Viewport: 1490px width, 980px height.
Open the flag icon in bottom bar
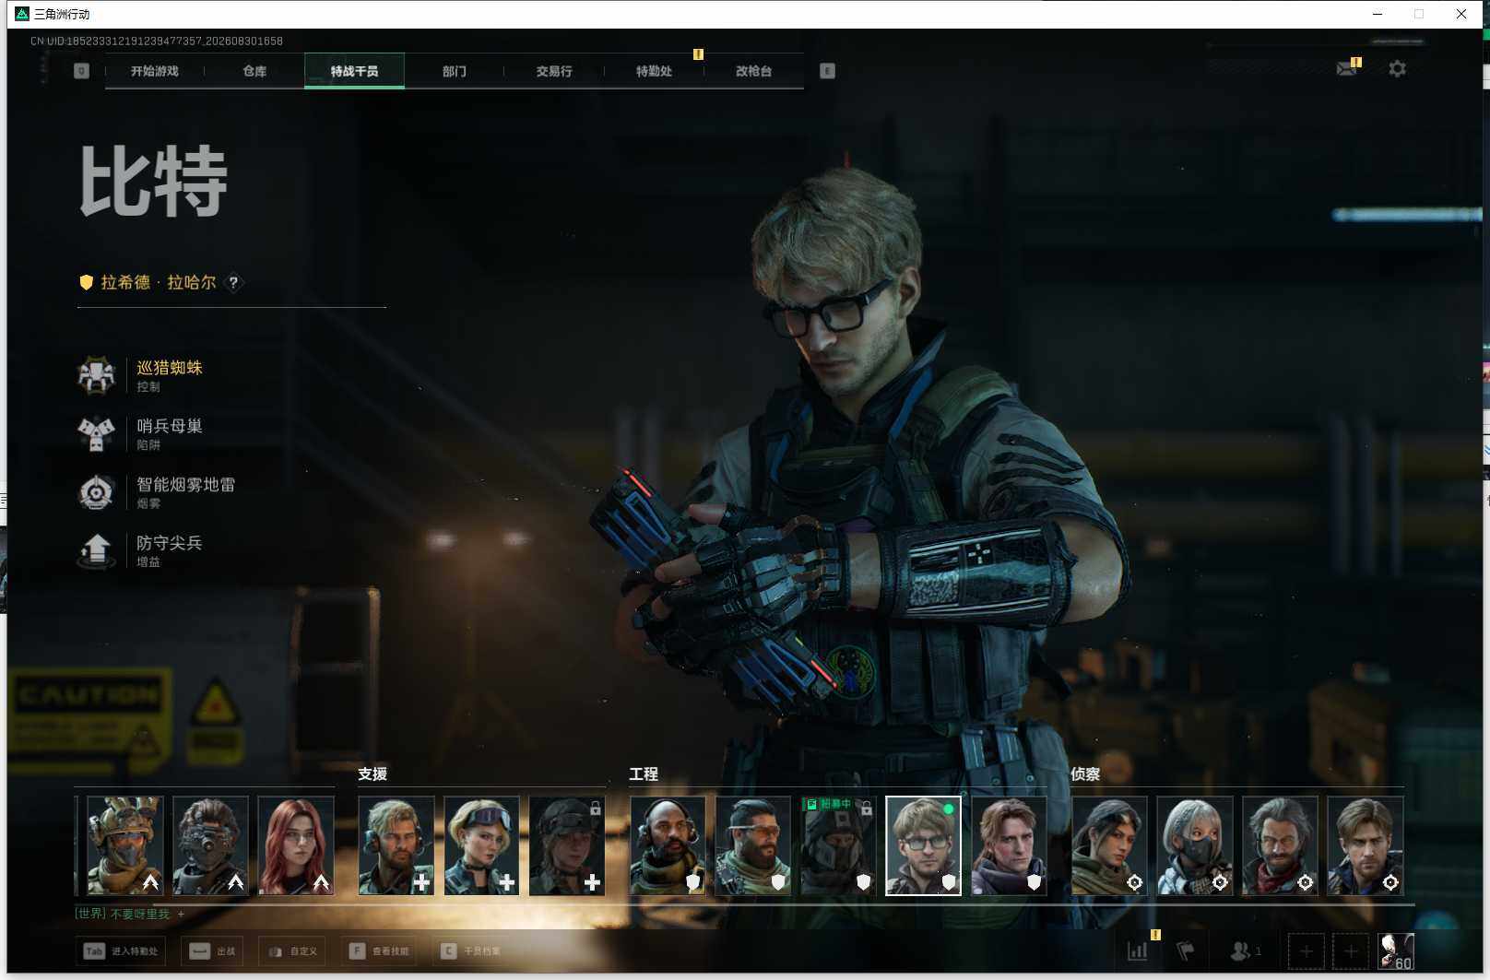[1186, 950]
